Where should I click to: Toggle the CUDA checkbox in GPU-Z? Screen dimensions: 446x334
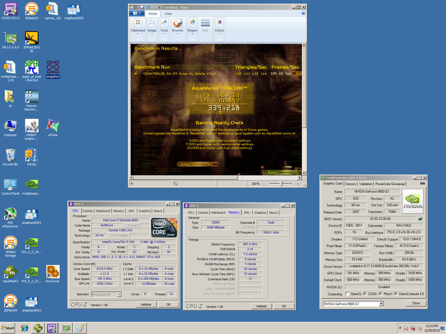[365, 294]
